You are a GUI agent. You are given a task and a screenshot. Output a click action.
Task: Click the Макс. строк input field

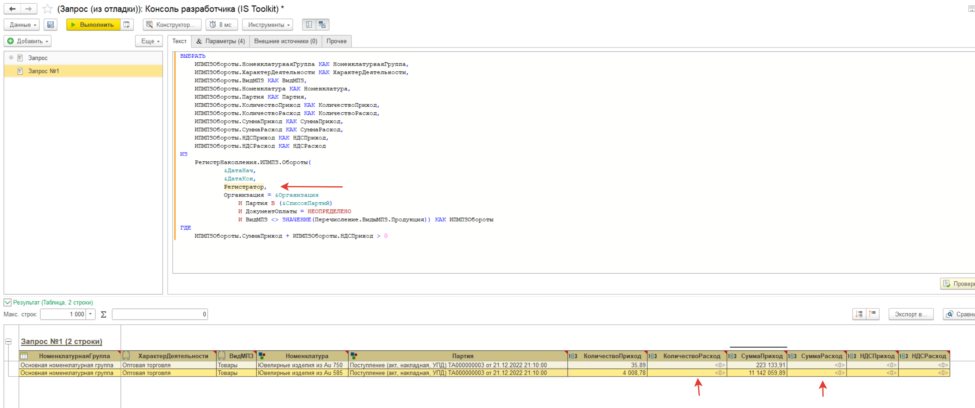[x=63, y=314]
